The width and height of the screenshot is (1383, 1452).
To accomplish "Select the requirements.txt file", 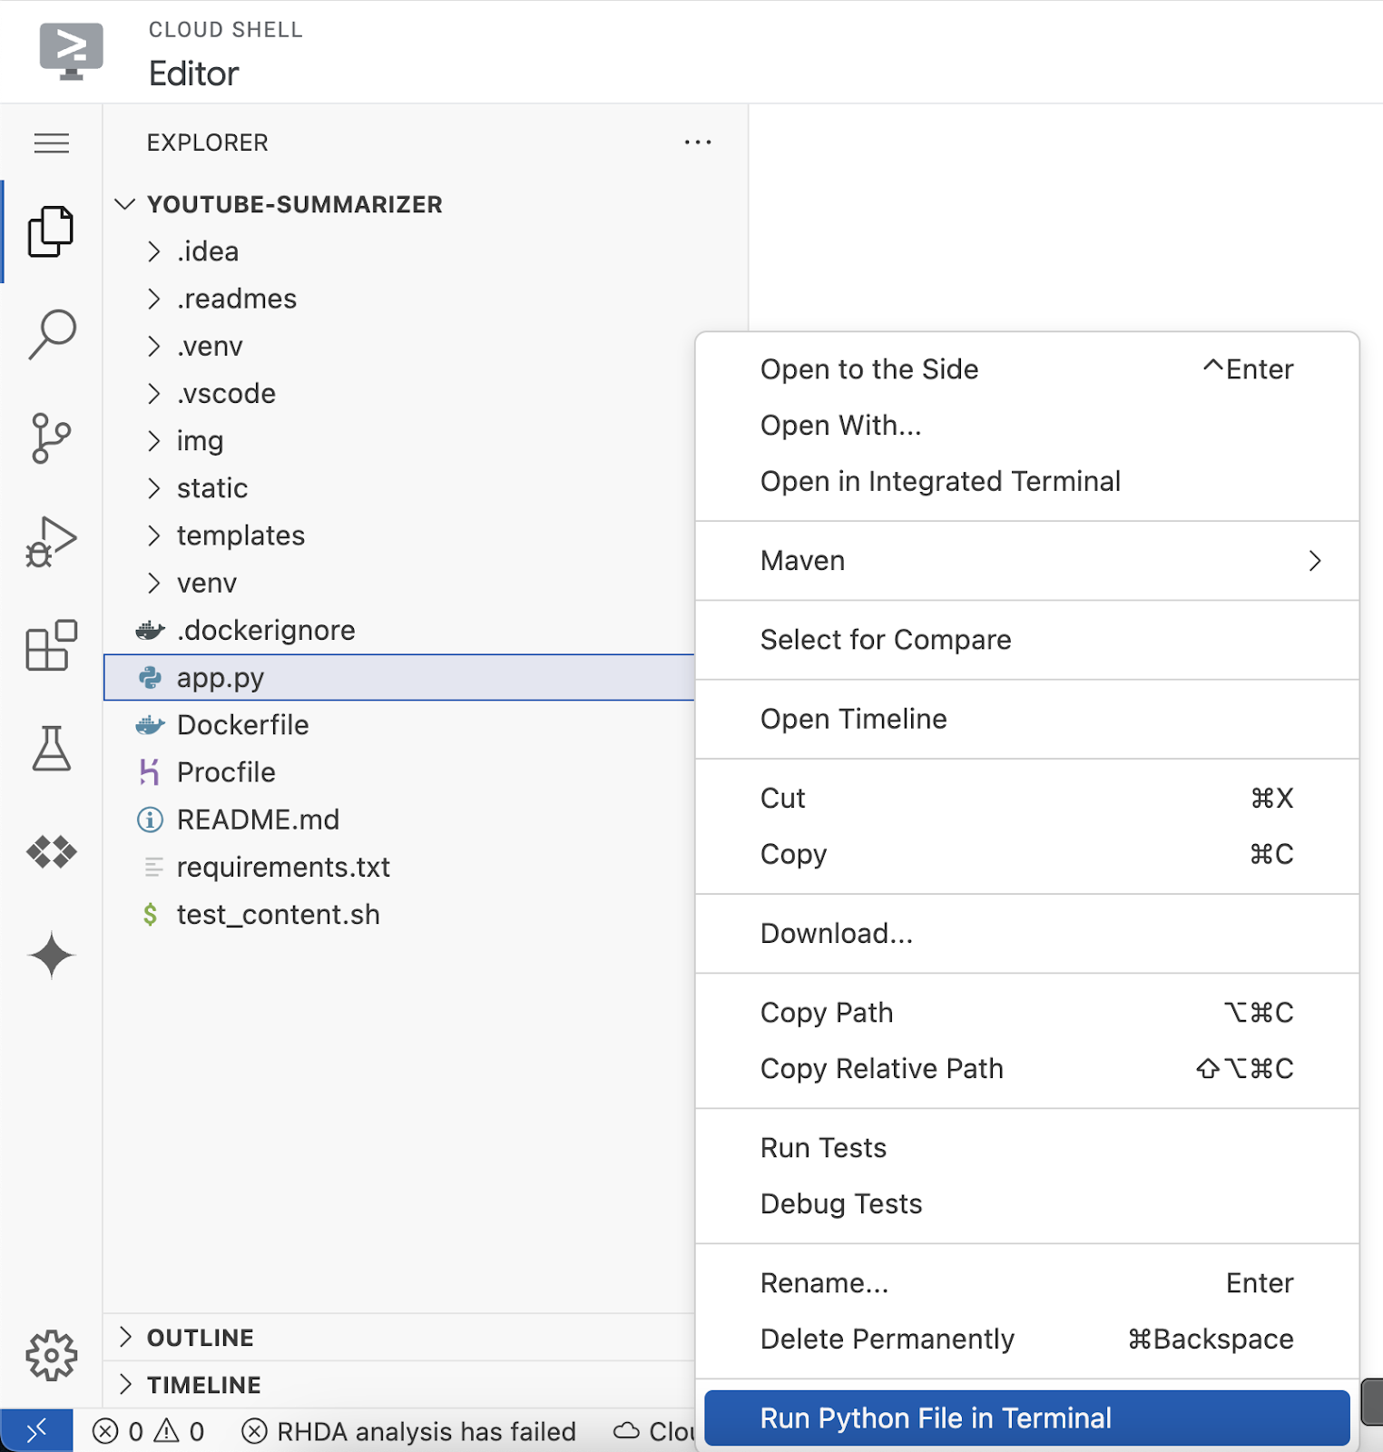I will [283, 867].
